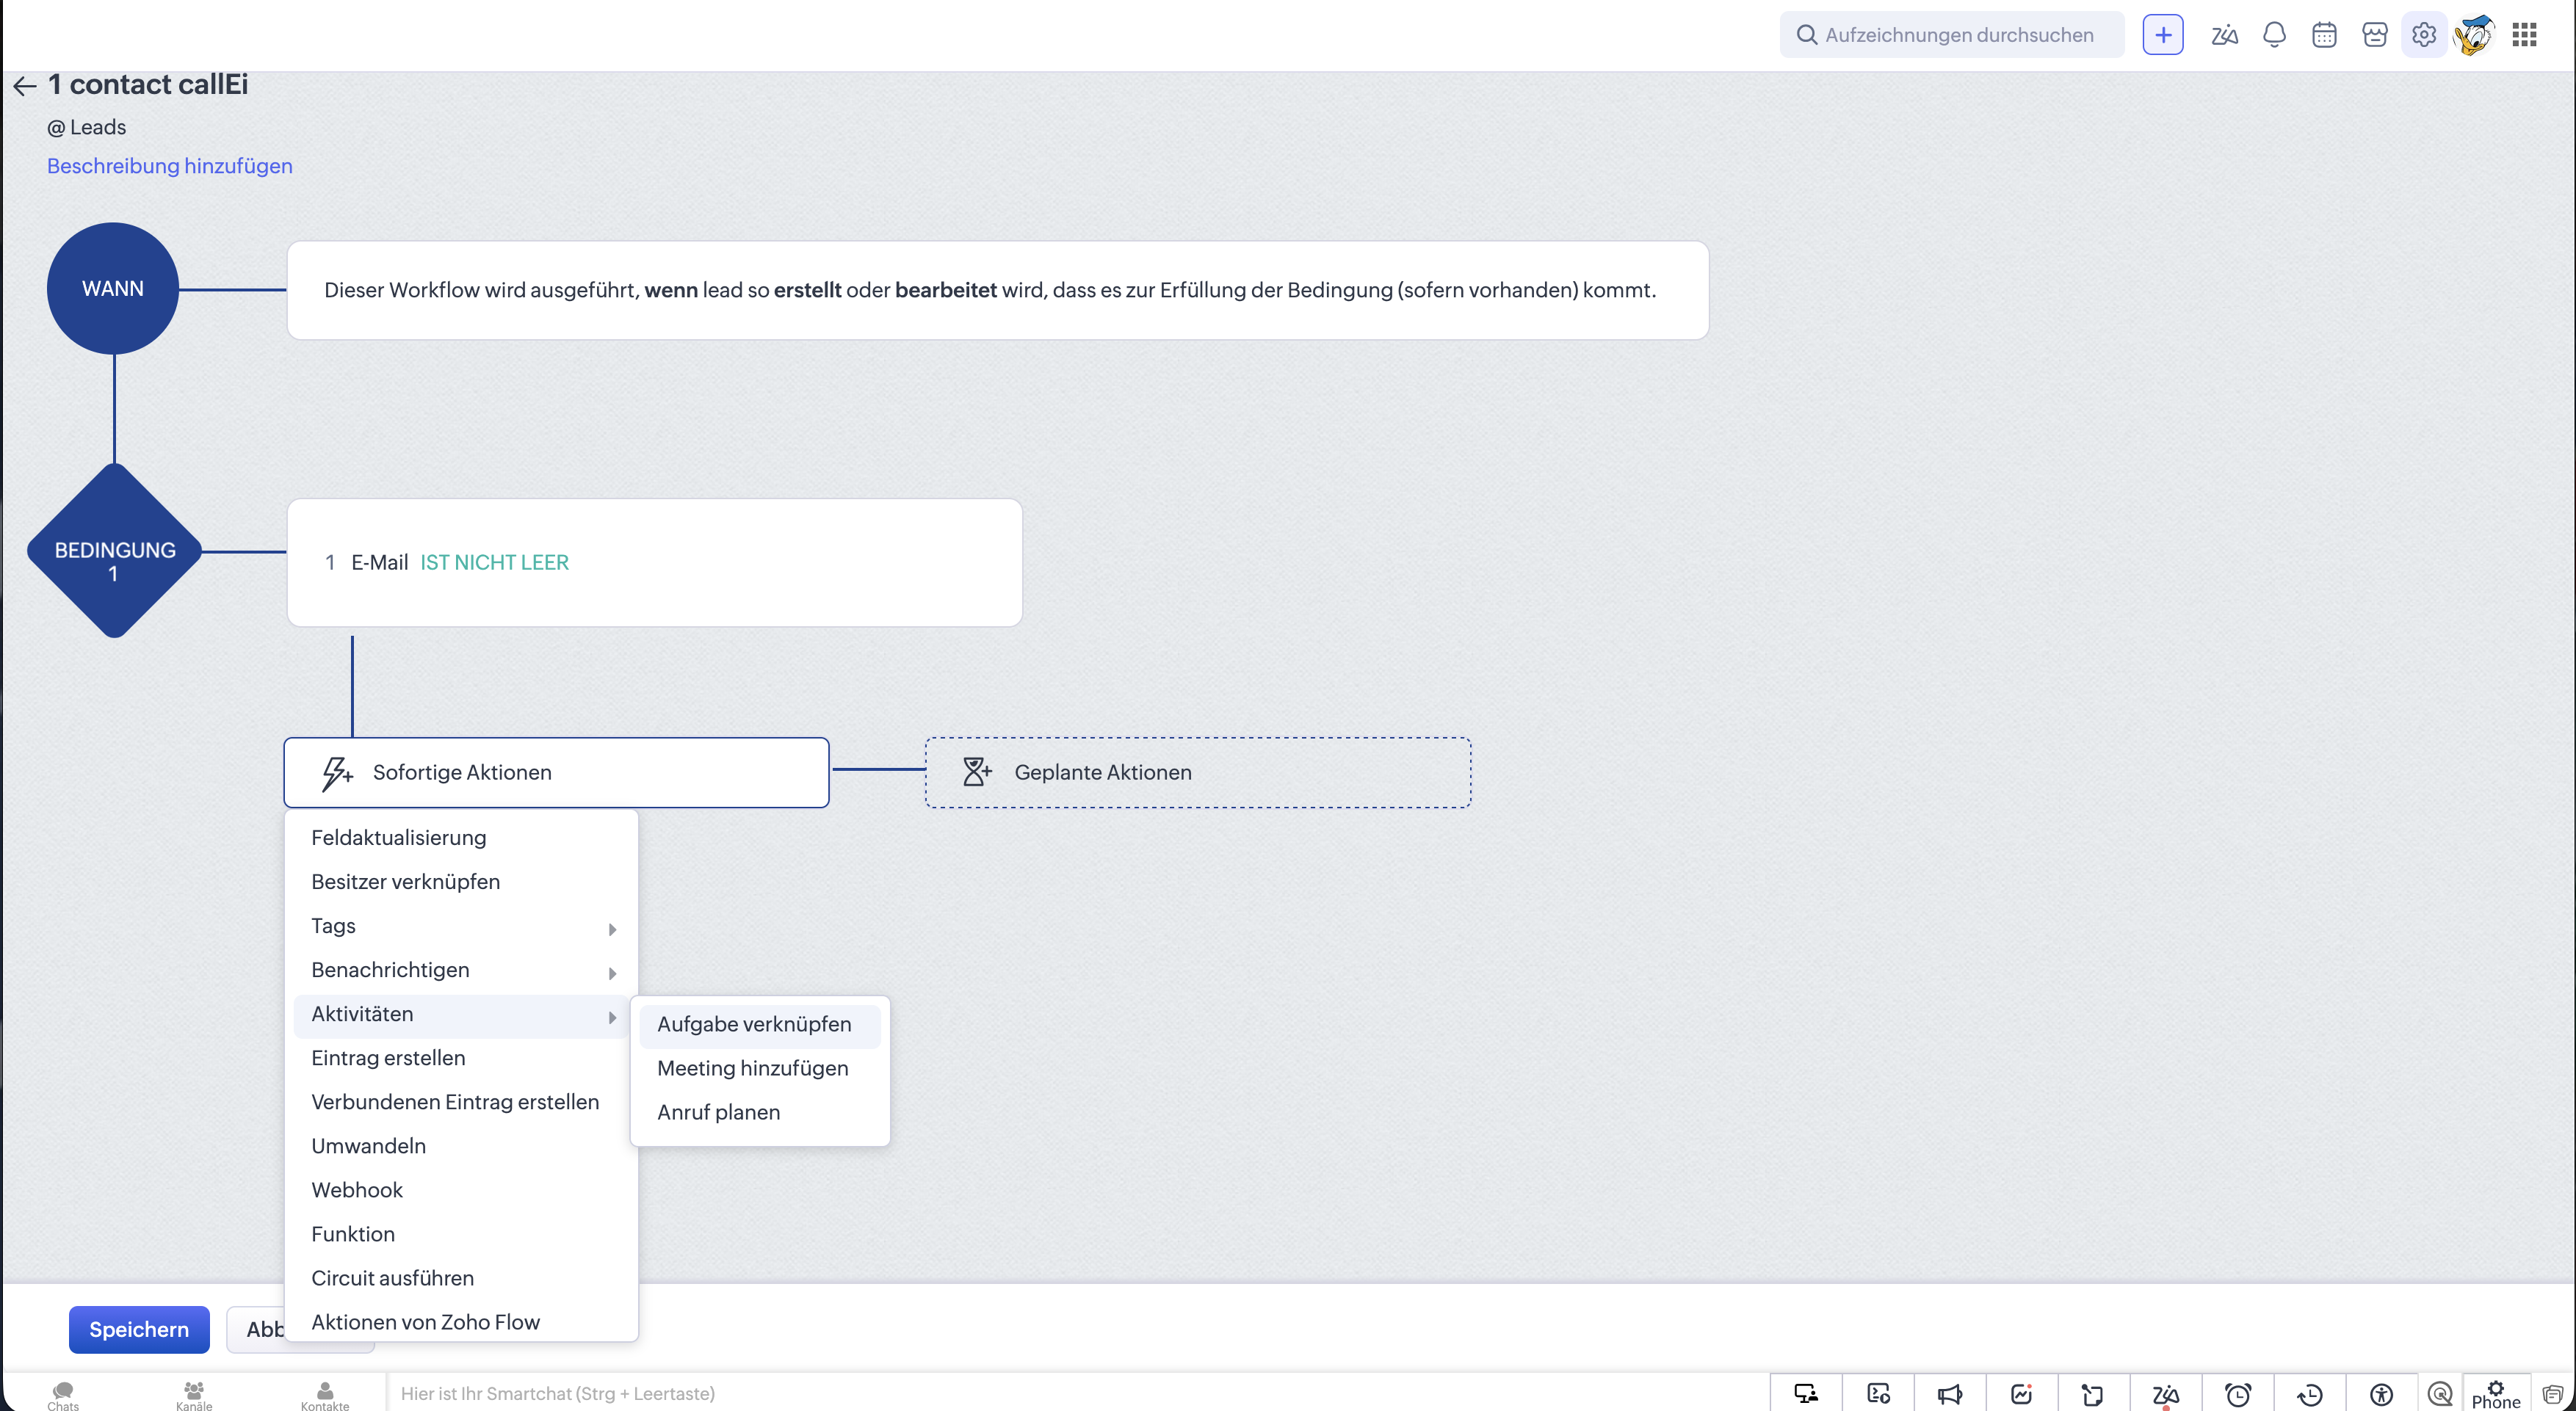Open Zia assistant in the top bar

click(2224, 35)
